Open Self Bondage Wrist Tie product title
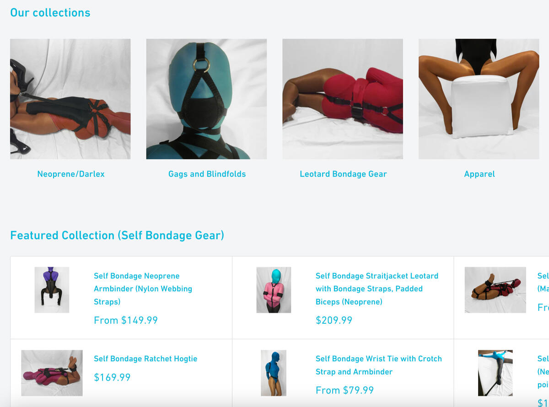This screenshot has height=407, width=549. click(379, 365)
